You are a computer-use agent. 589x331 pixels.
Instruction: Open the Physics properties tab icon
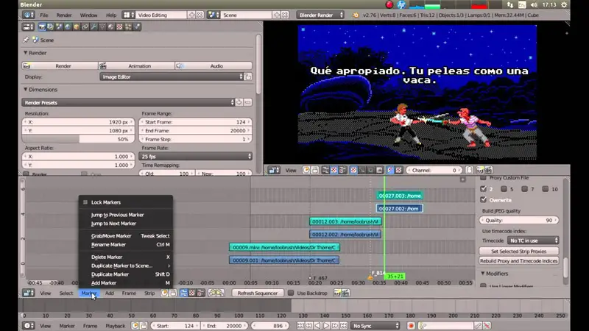pos(137,27)
